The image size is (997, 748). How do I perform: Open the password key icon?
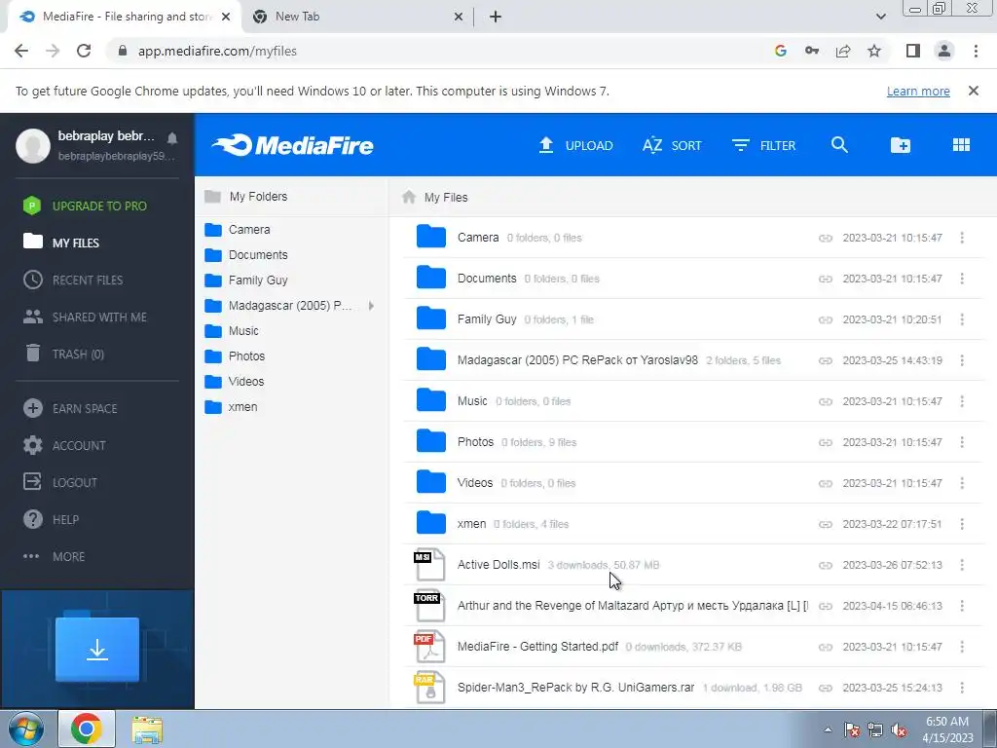coord(812,51)
